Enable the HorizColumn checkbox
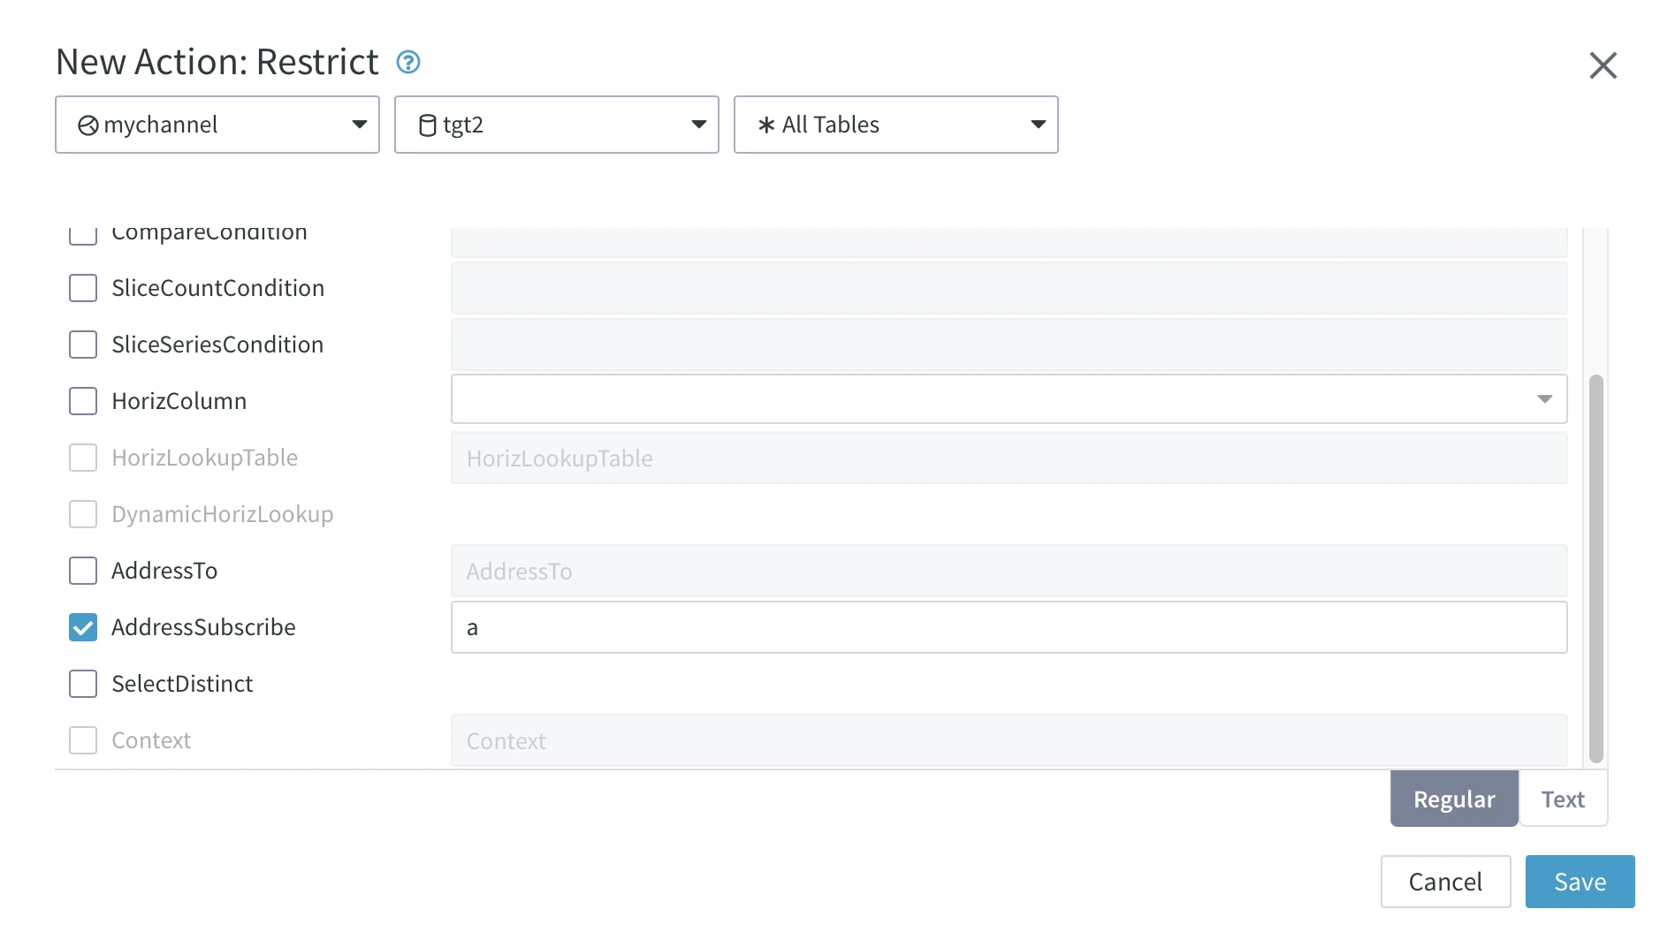1660x947 pixels. 82,401
